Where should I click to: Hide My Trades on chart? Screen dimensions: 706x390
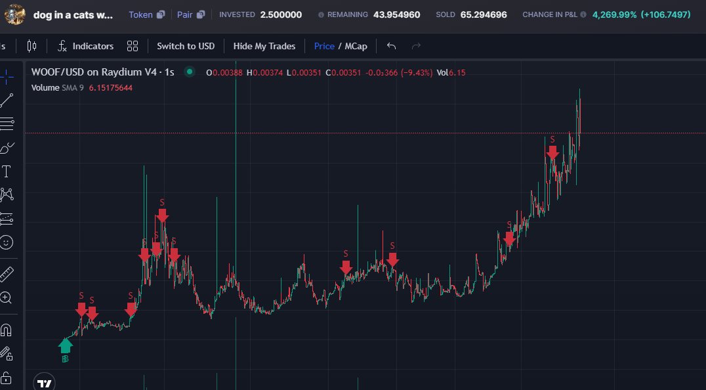264,46
